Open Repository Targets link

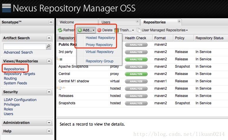click(x=19, y=74)
